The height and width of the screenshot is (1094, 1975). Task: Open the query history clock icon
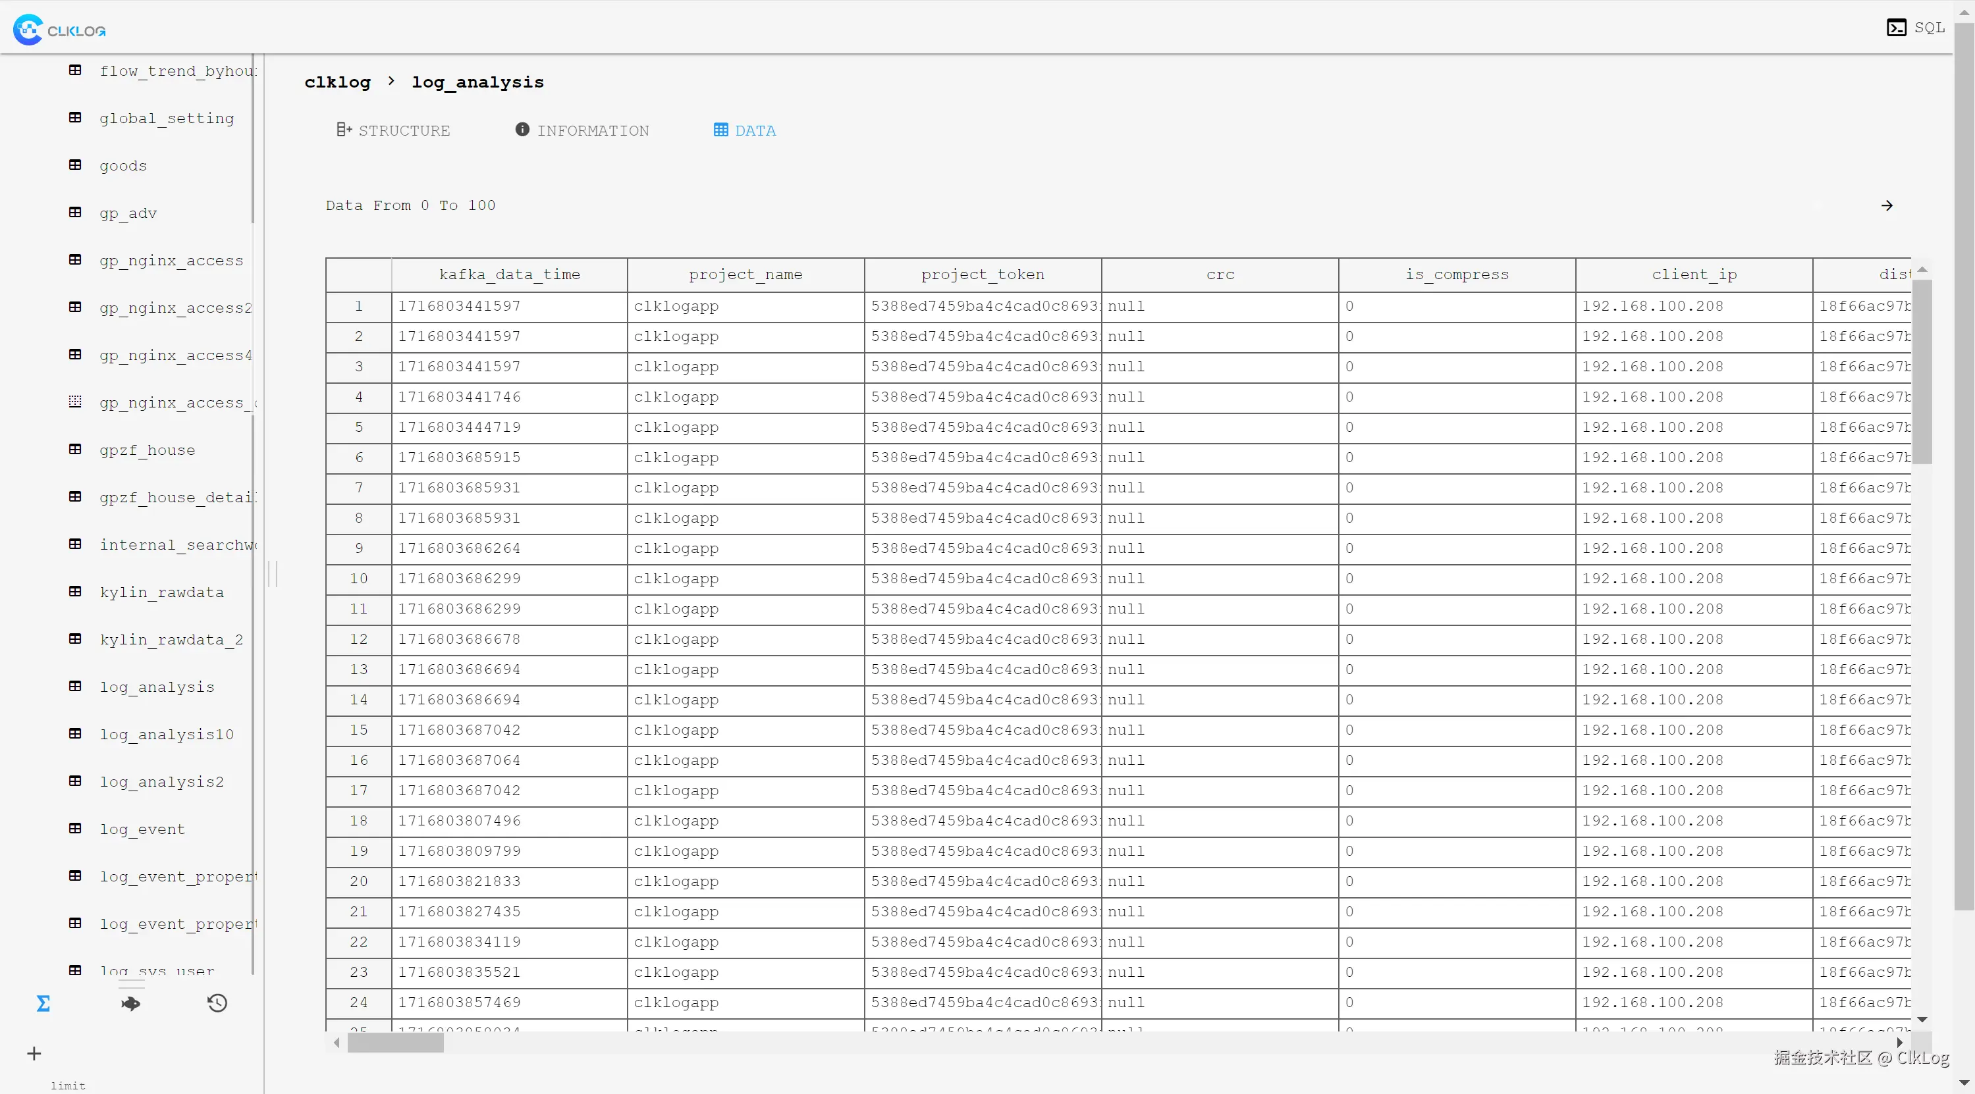tap(217, 1003)
